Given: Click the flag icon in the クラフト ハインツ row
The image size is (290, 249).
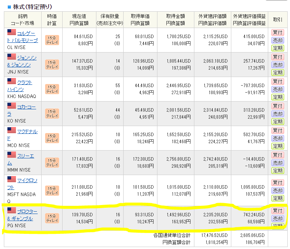Looking at the screenshot, I should (x=11, y=82).
